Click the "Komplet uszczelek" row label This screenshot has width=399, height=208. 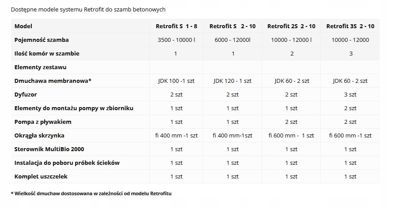pos(41,176)
